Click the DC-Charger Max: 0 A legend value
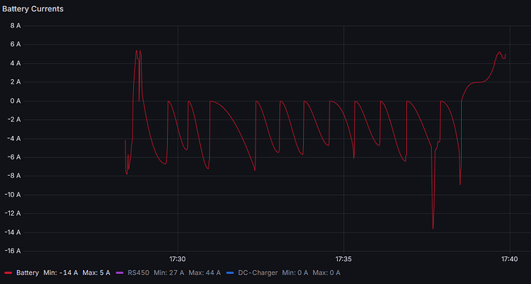The width and height of the screenshot is (531, 284). (326, 272)
